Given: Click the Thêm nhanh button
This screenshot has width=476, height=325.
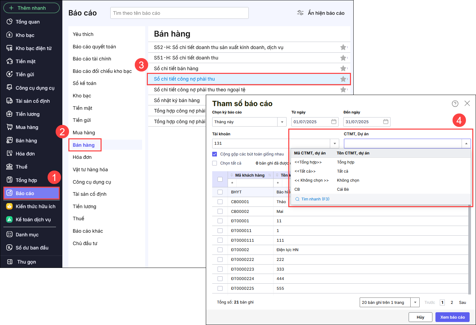Looking at the screenshot, I should (32, 8).
